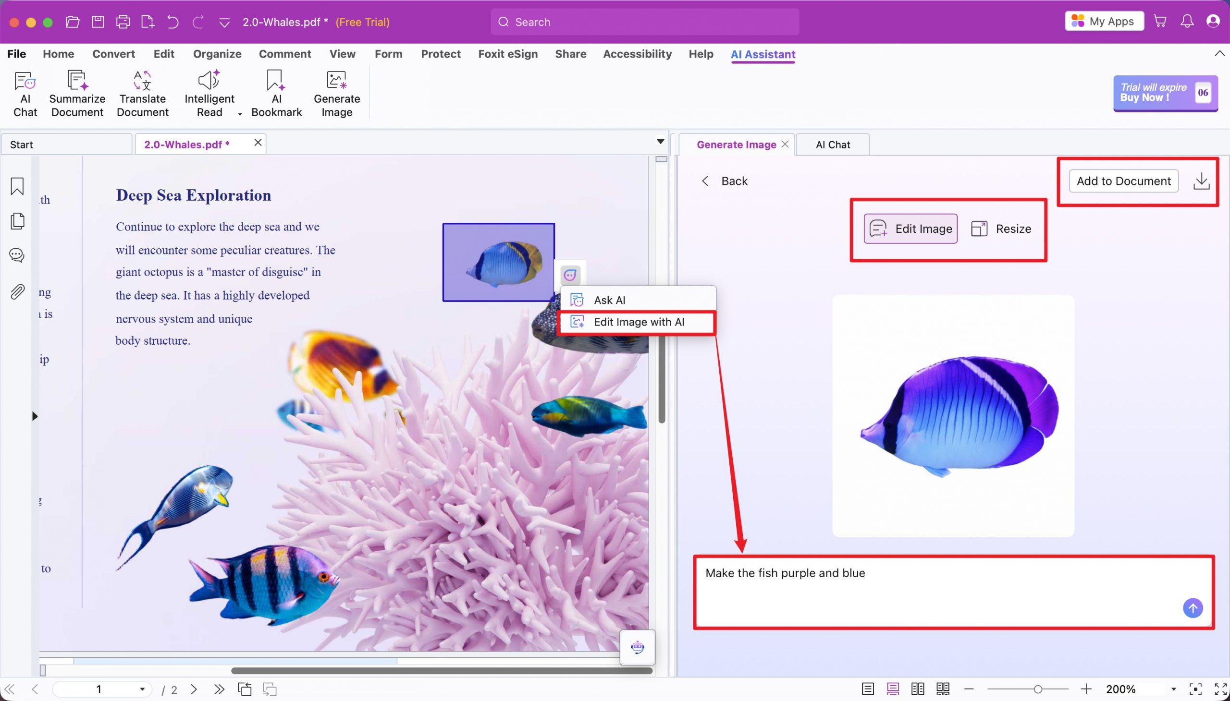Open zoom percentage dropdown
The image size is (1230, 701).
pyautogui.click(x=1173, y=689)
